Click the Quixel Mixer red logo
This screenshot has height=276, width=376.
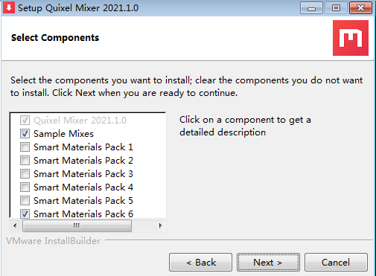coord(351,38)
